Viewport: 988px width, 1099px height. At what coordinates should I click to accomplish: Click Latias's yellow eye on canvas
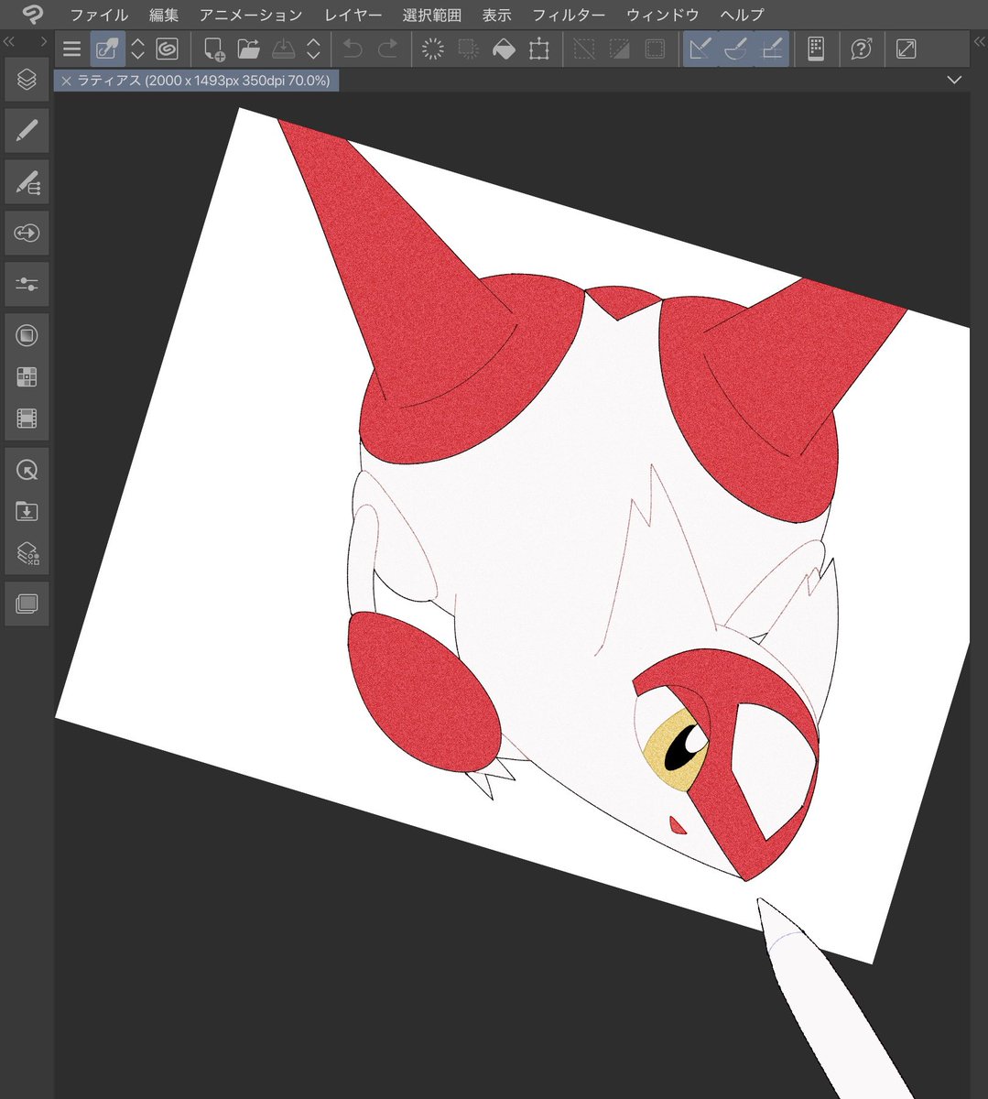(x=676, y=748)
